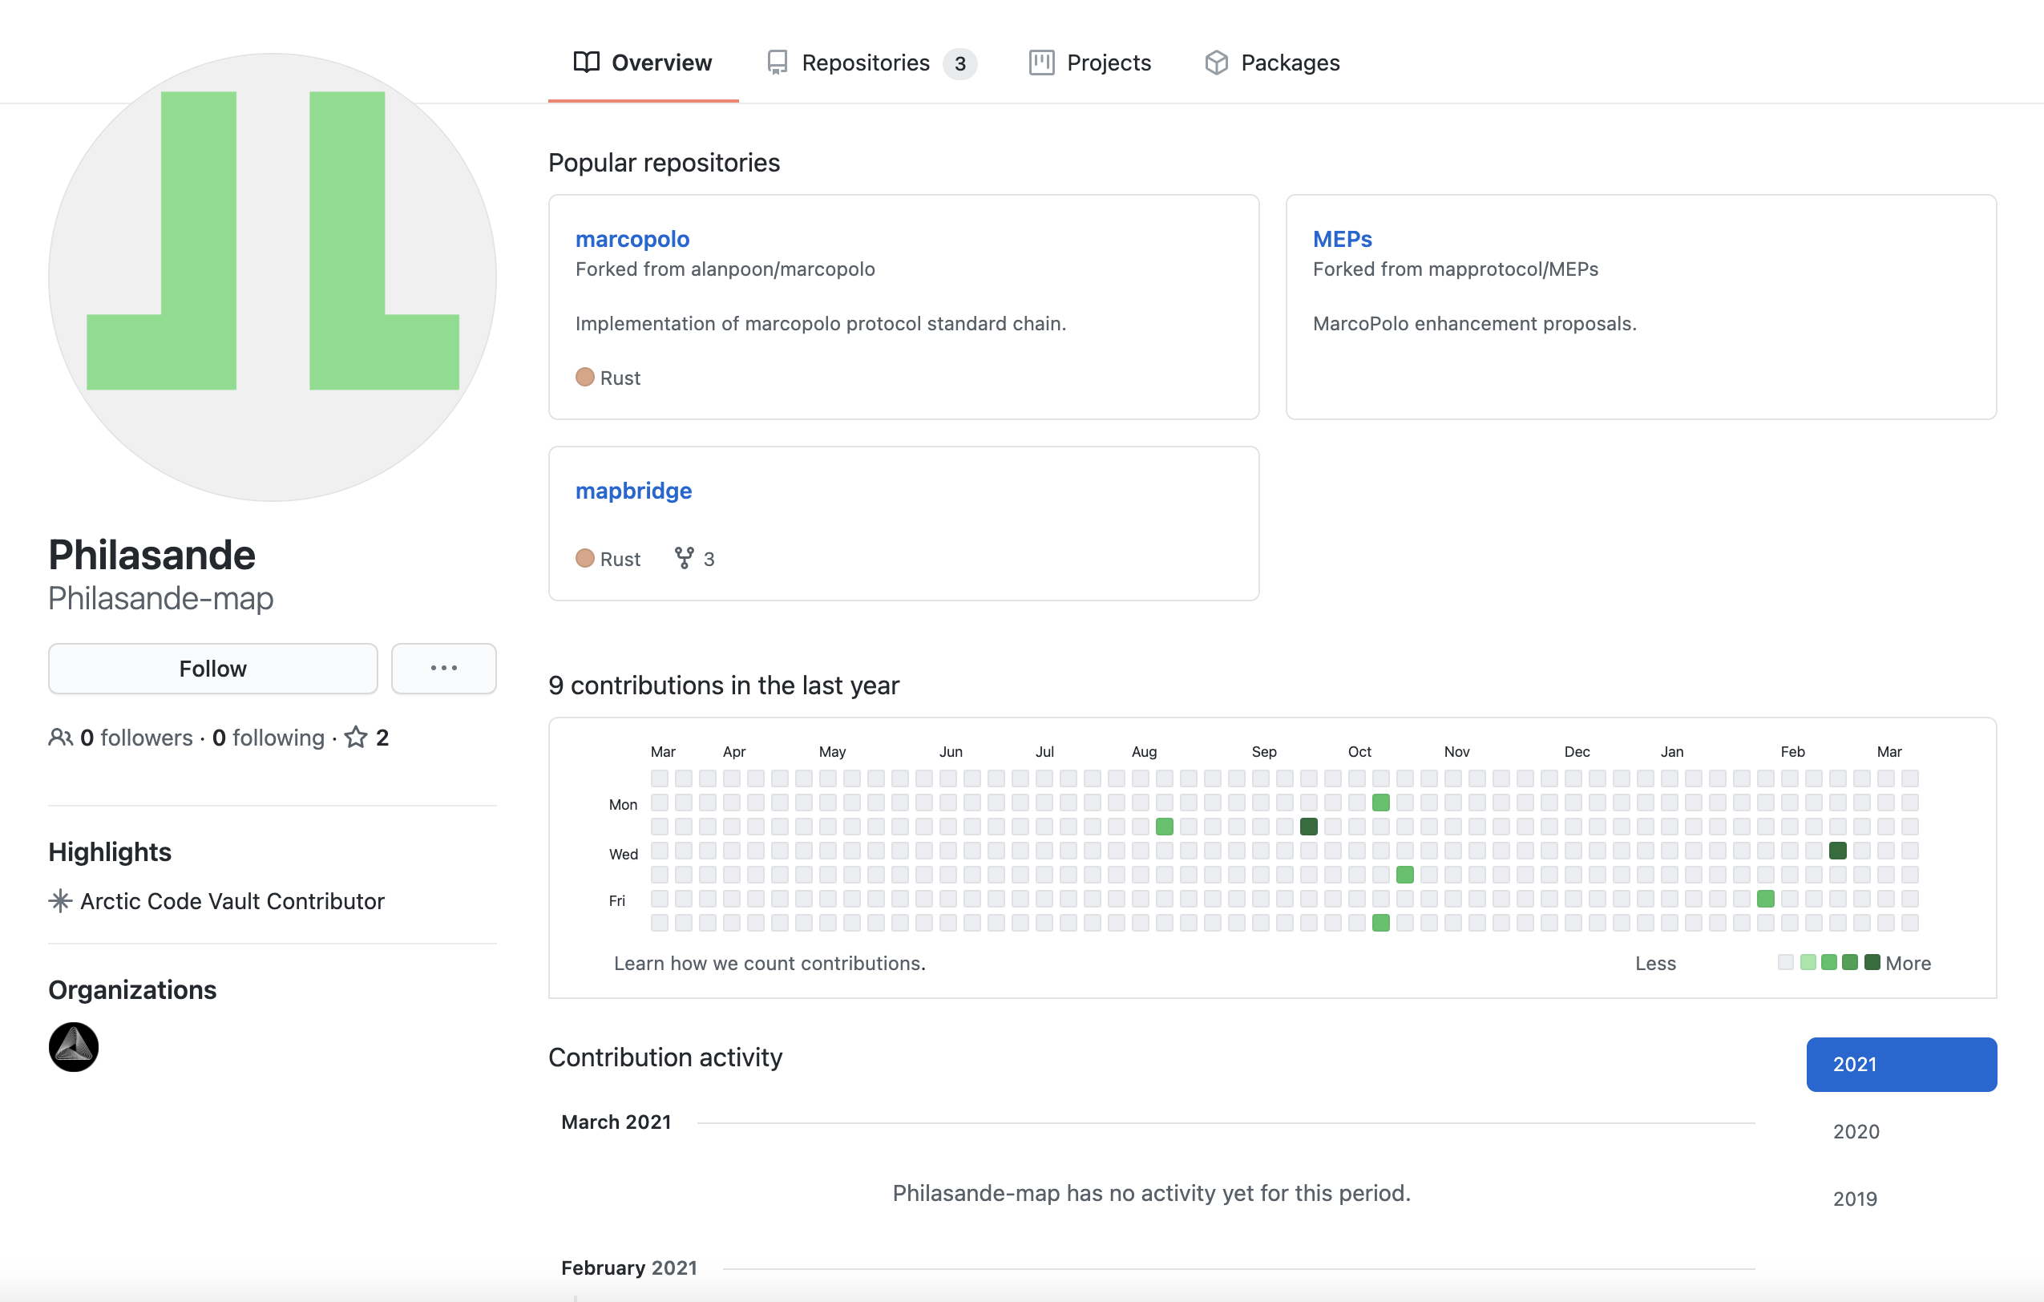Click the large Philasande profile avatar
The image size is (2044, 1302).
[273, 277]
